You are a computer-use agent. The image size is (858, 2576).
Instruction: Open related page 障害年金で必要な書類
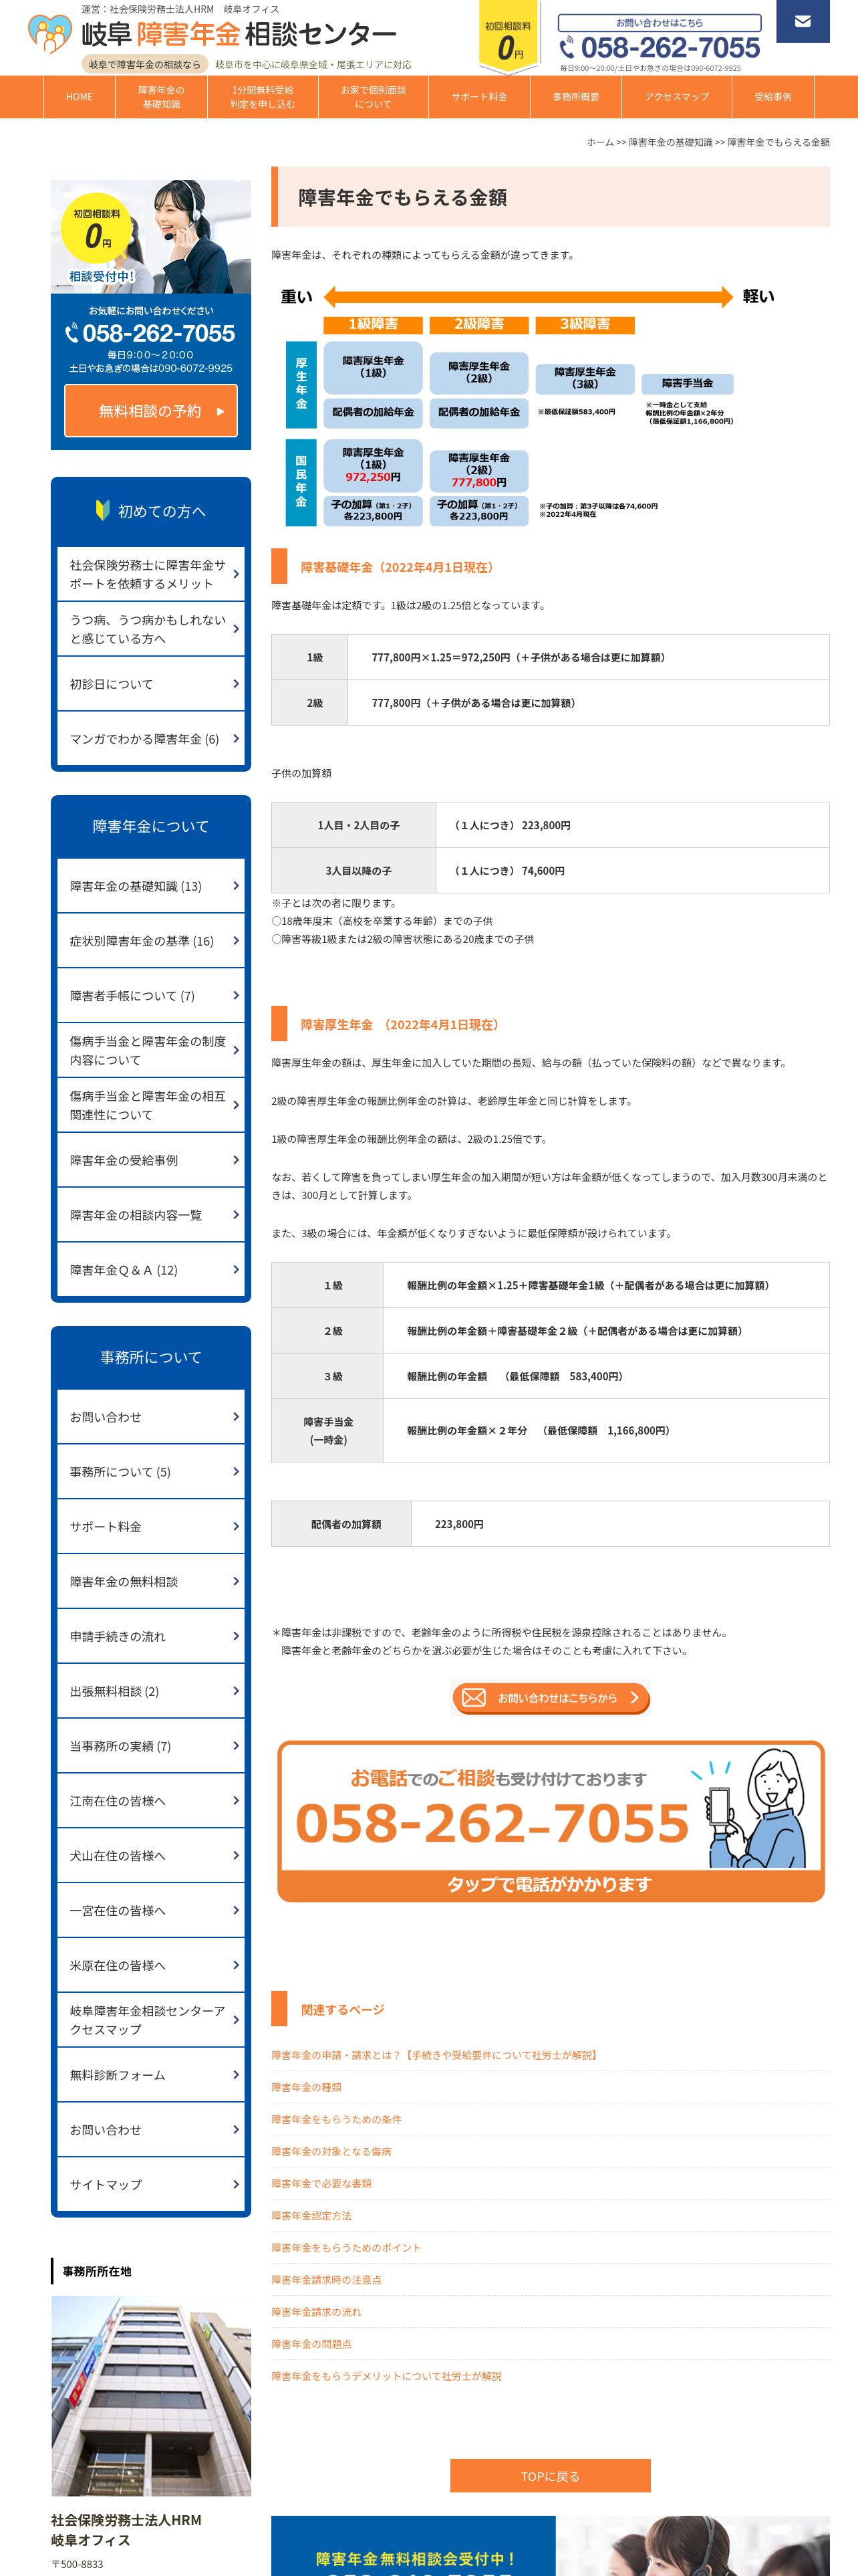(x=321, y=2183)
